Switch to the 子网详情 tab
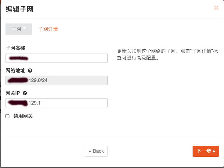The image size is (224, 168). tap(48, 29)
